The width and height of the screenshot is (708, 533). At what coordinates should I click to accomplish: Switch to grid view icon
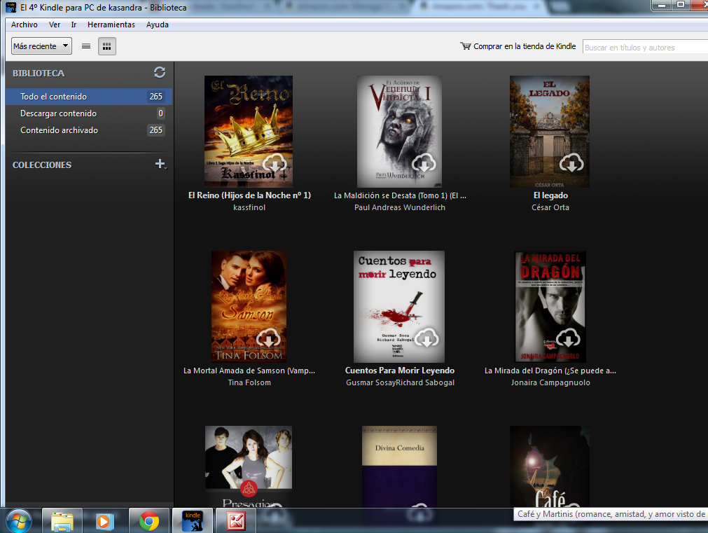click(x=107, y=46)
